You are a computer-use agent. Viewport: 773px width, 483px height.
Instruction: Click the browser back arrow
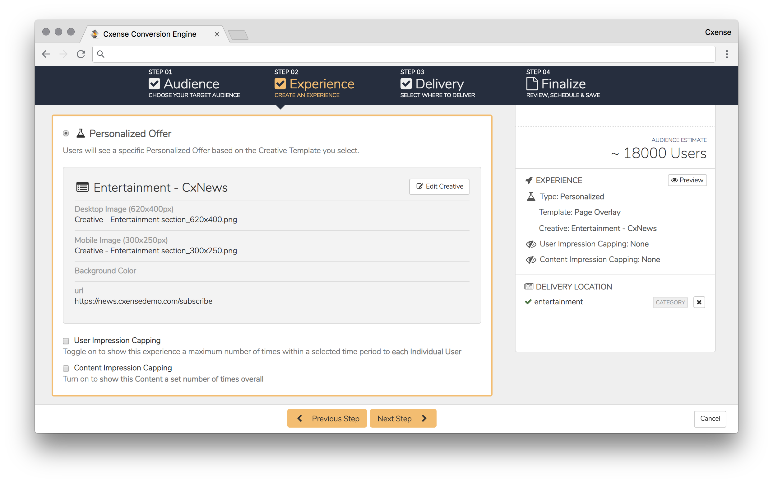[x=46, y=54]
